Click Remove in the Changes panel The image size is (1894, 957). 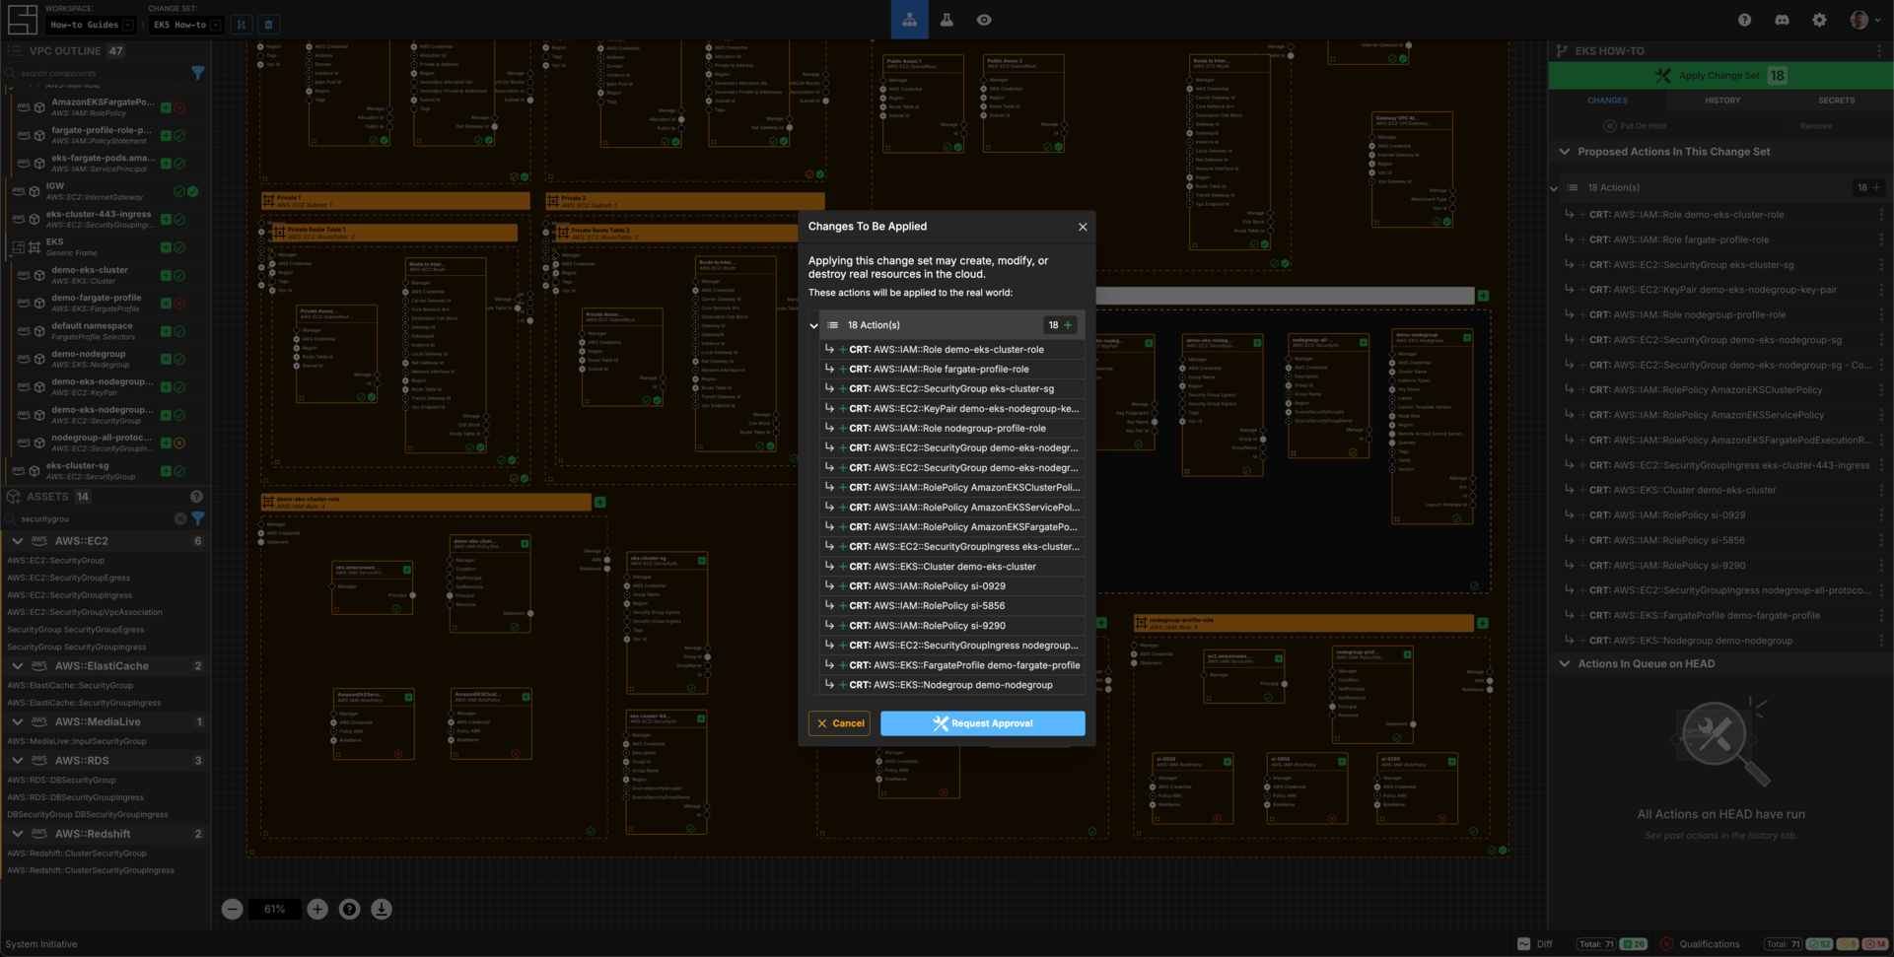point(1808,126)
